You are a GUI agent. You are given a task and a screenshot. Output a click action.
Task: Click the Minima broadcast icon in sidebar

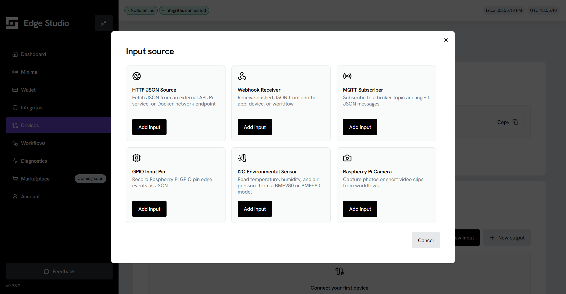click(x=15, y=72)
